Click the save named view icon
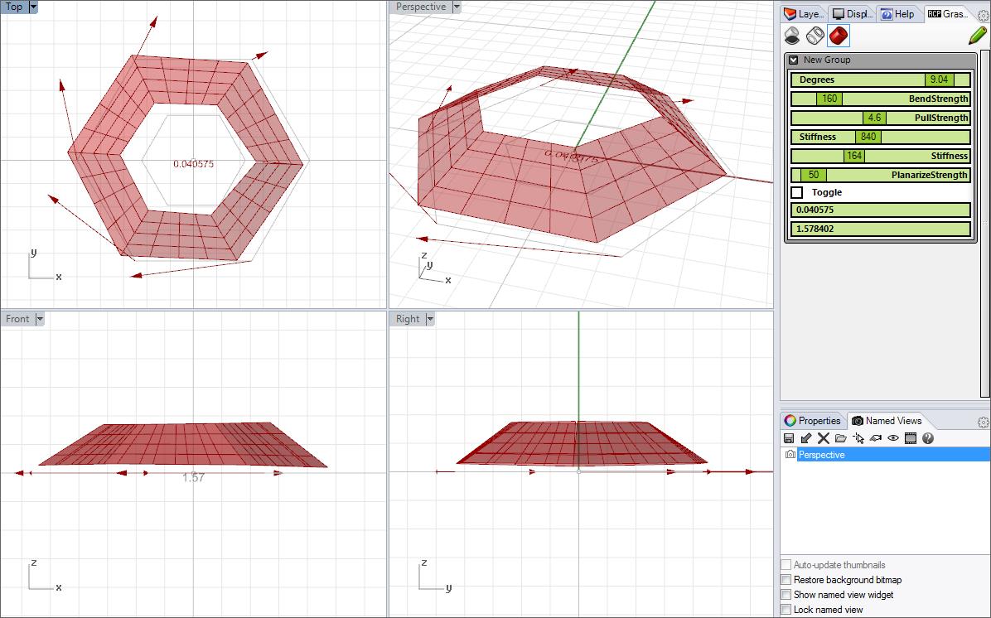Viewport: 991px width, 618px height. (x=789, y=438)
